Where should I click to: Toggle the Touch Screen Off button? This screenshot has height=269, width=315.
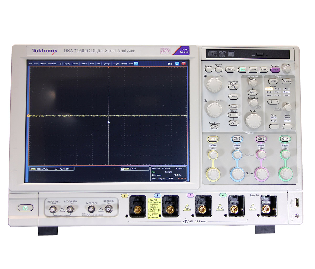[214, 127]
